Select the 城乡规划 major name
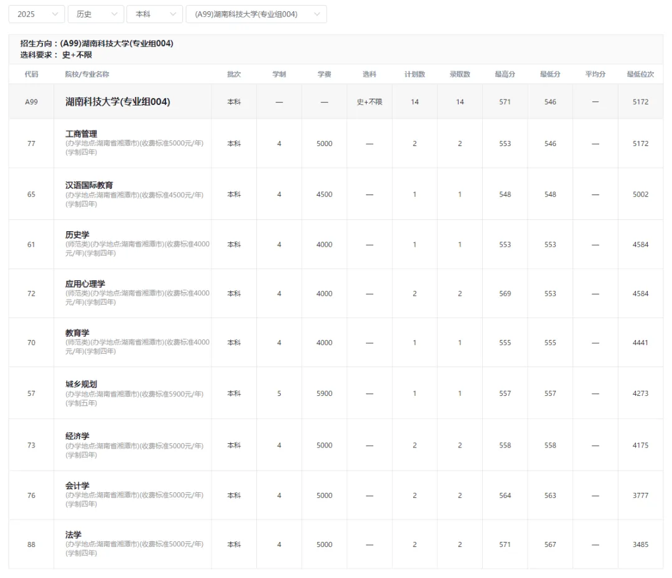 tap(81, 384)
